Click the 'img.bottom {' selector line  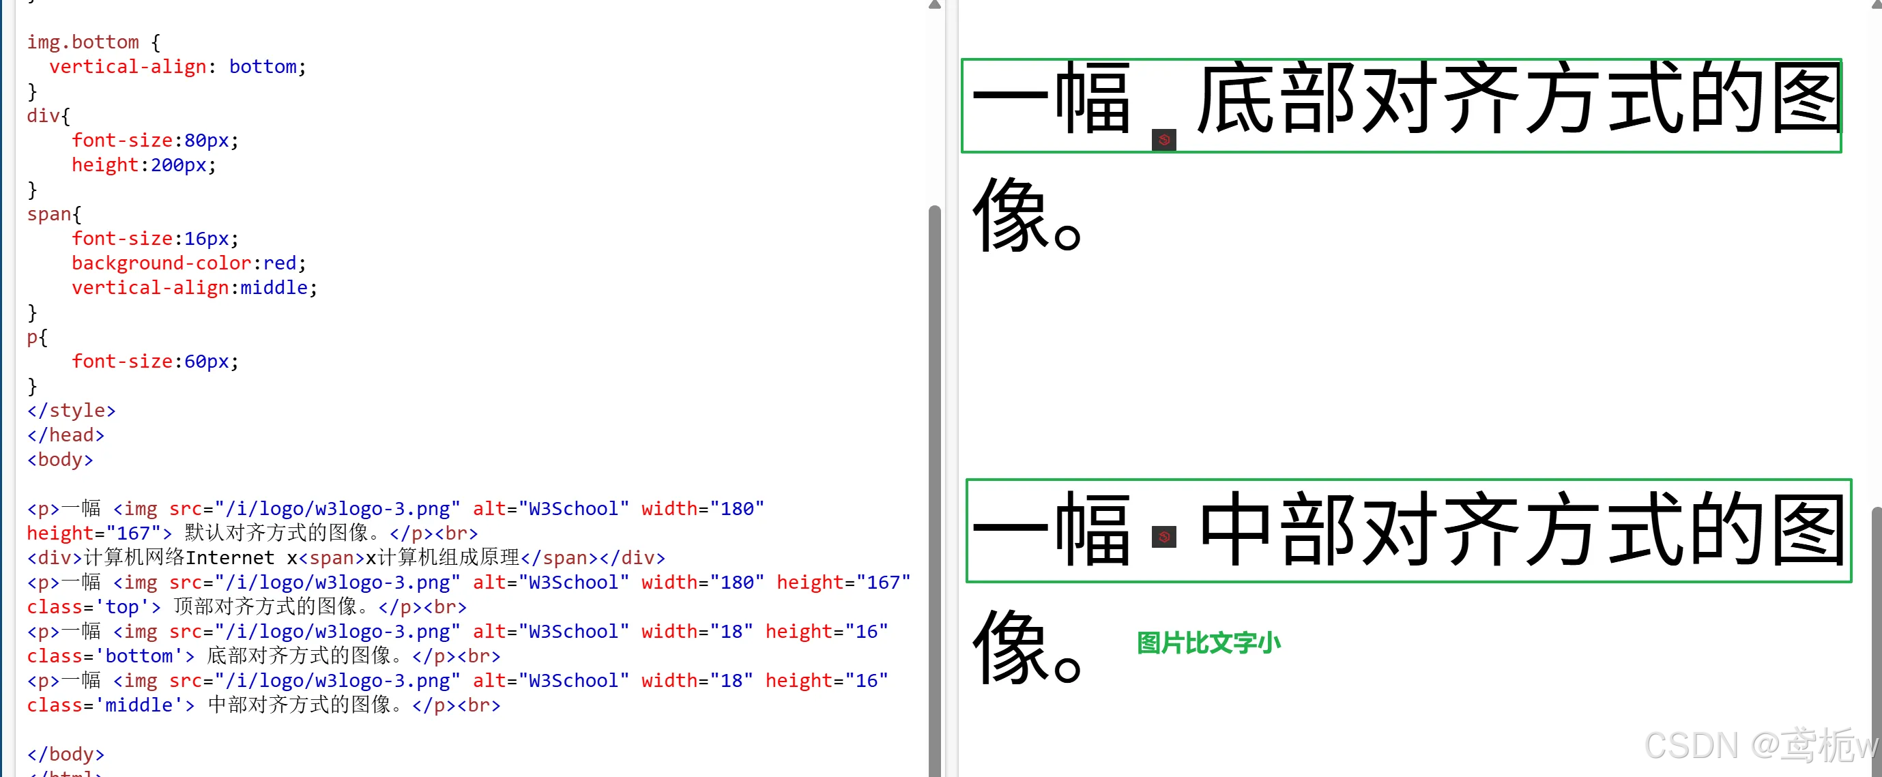[x=93, y=42]
